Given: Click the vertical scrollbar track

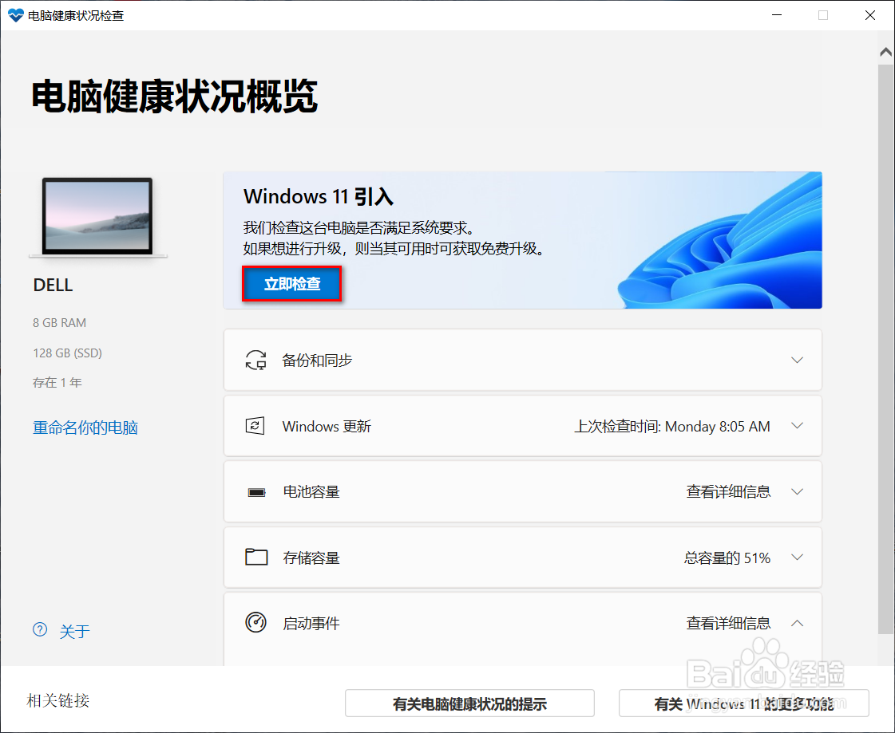Looking at the screenshot, I should (886, 349).
